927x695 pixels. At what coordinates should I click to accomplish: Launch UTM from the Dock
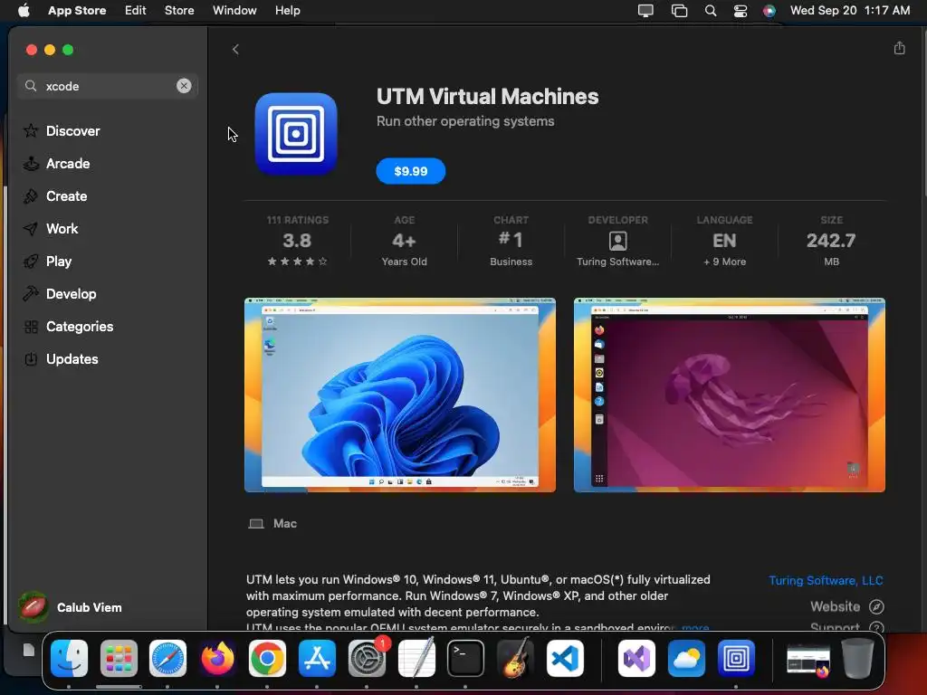pyautogui.click(x=736, y=658)
